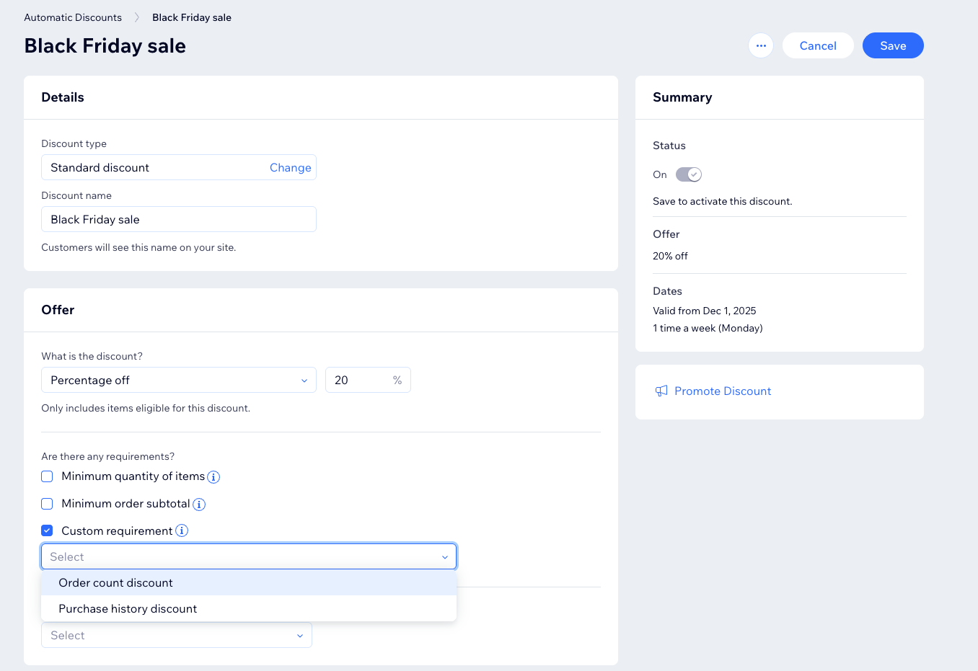Screen dimensions: 978x671
Task: Focus the Discount name text field
Action: pyautogui.click(x=179, y=219)
